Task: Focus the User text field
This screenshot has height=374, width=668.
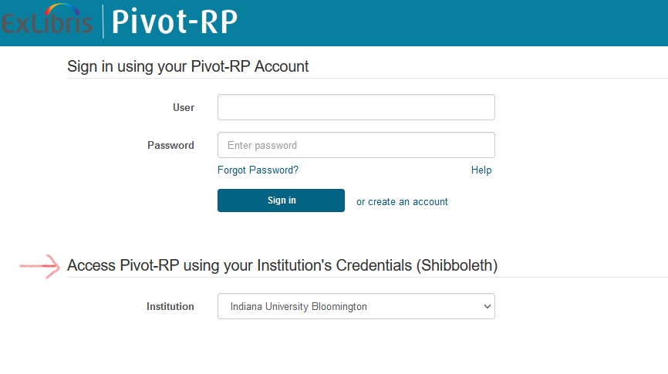Action: coord(356,107)
